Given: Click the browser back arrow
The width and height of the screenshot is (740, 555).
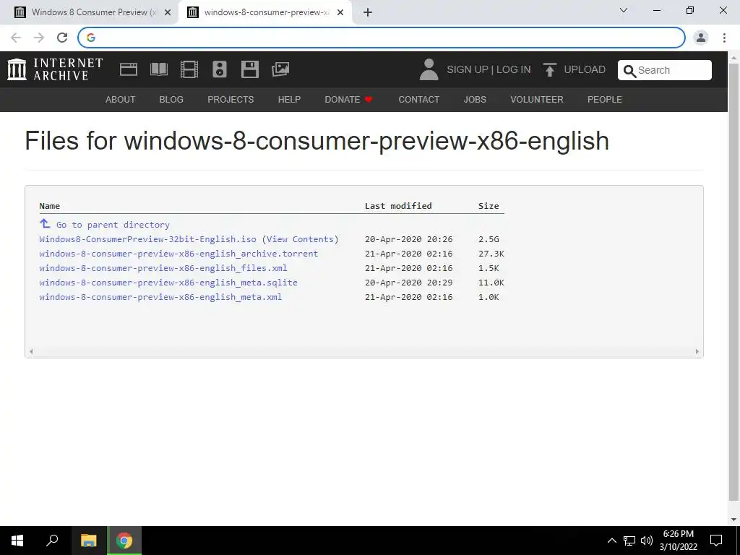Looking at the screenshot, I should coord(16,38).
